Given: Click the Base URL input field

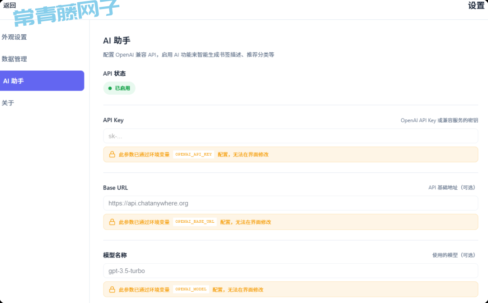Looking at the screenshot, I should tap(290, 203).
